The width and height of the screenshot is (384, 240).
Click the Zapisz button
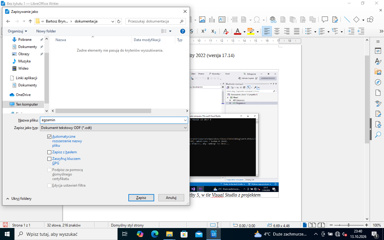141,198
